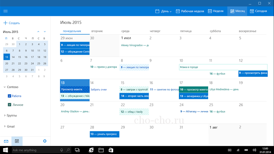The image size is (274, 154).
Task: Select the Calendar icon in bottom sidebar
Action: [17, 141]
